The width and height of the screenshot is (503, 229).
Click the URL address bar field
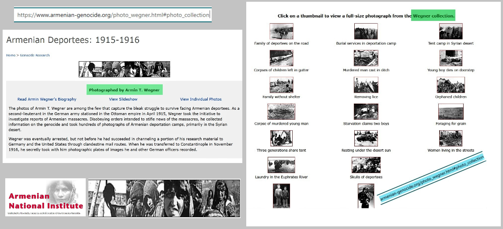coord(113,15)
